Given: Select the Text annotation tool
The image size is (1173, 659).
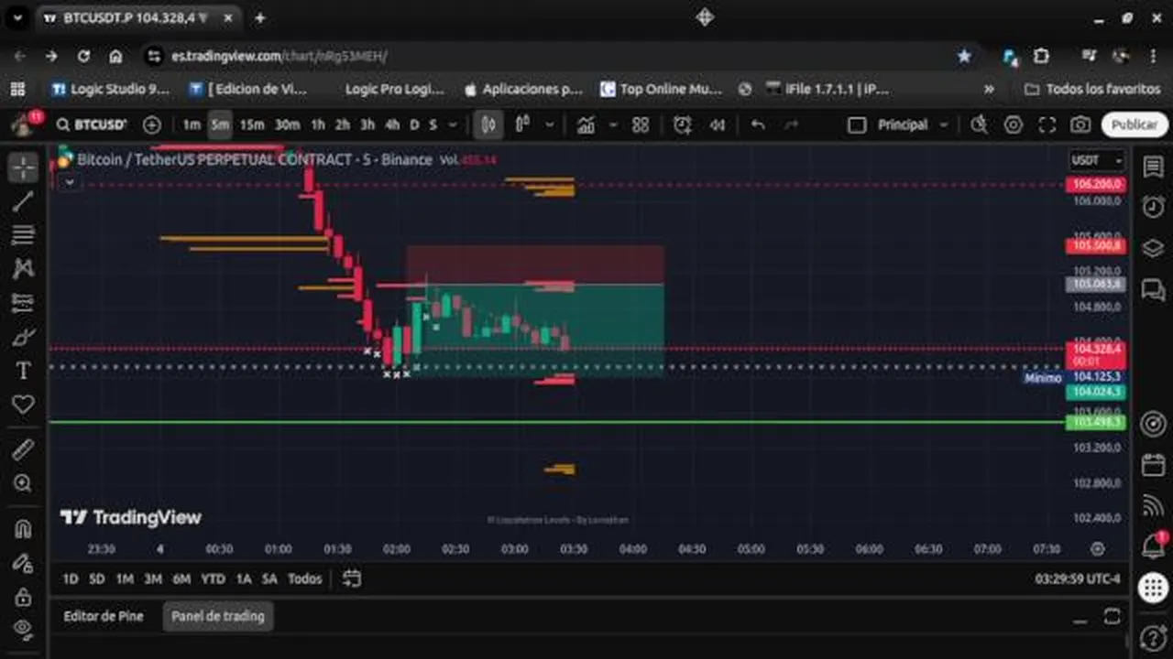Looking at the screenshot, I should [x=23, y=370].
